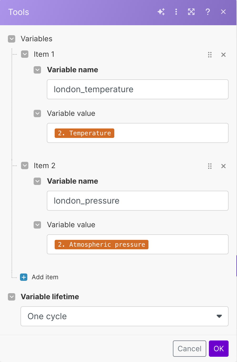The image size is (237, 362).
Task: Click the Add item label
Action: [x=45, y=277]
